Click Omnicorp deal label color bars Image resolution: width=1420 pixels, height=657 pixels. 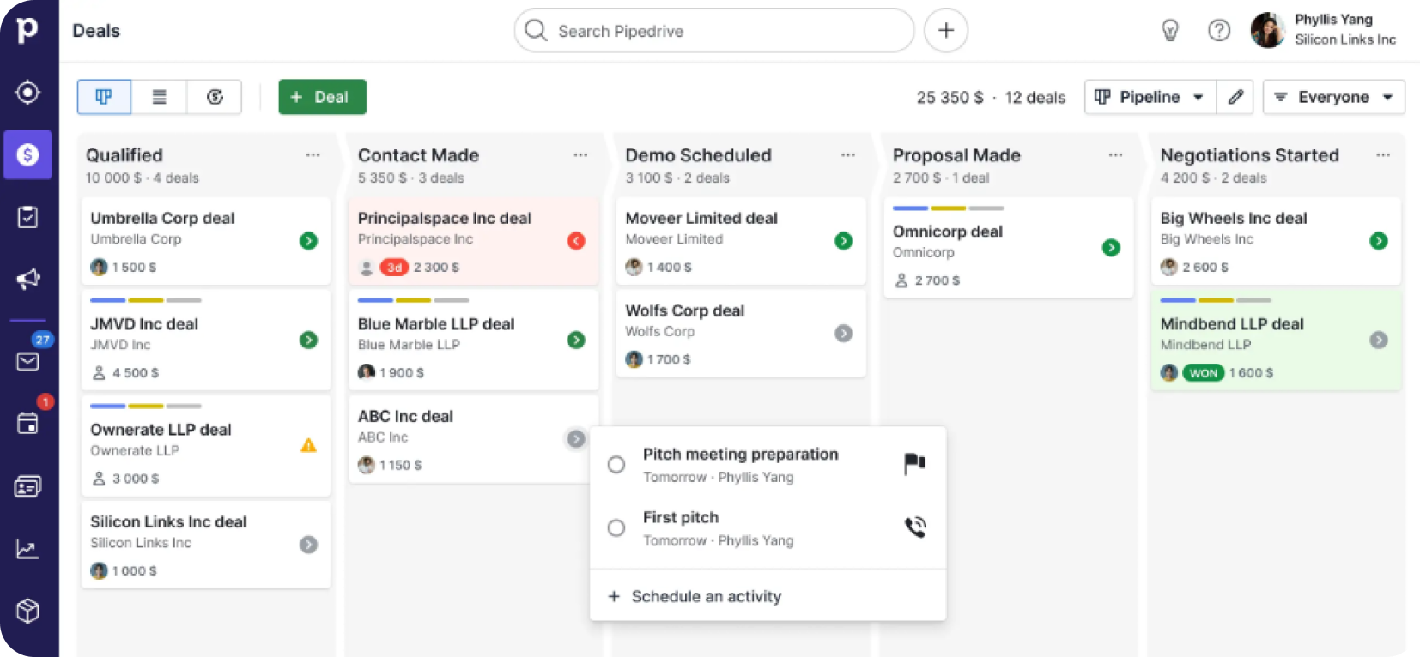[x=949, y=208]
